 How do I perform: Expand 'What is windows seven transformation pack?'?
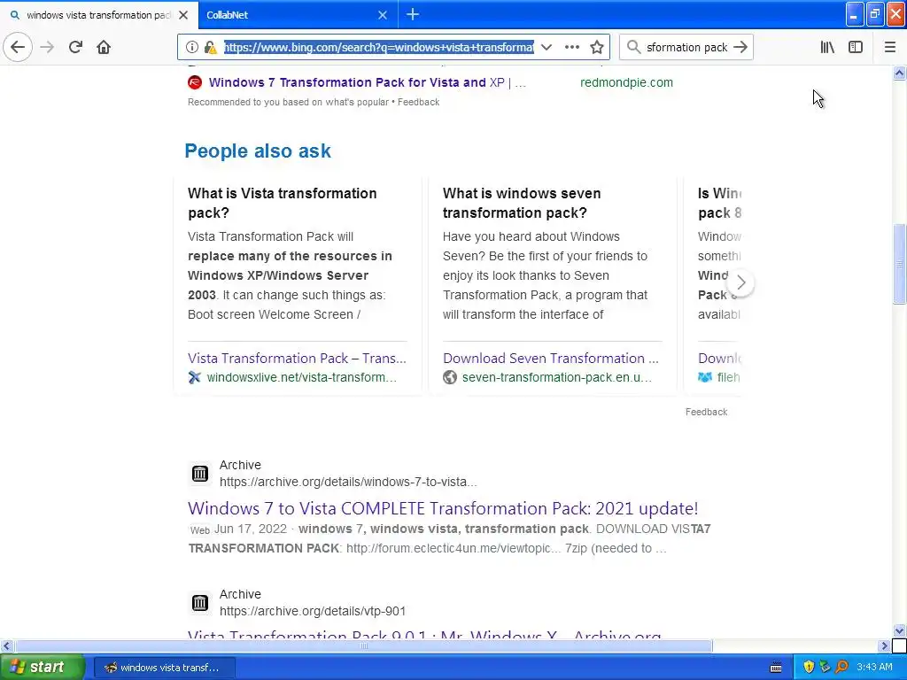[521, 203]
